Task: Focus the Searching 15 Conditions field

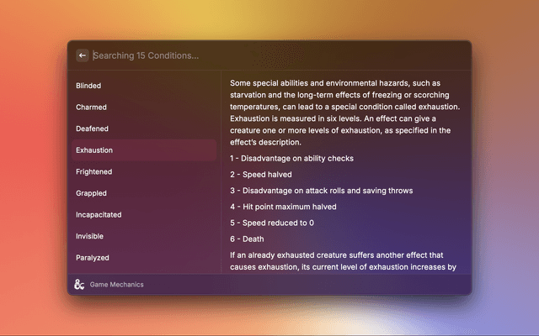Action: point(253,55)
